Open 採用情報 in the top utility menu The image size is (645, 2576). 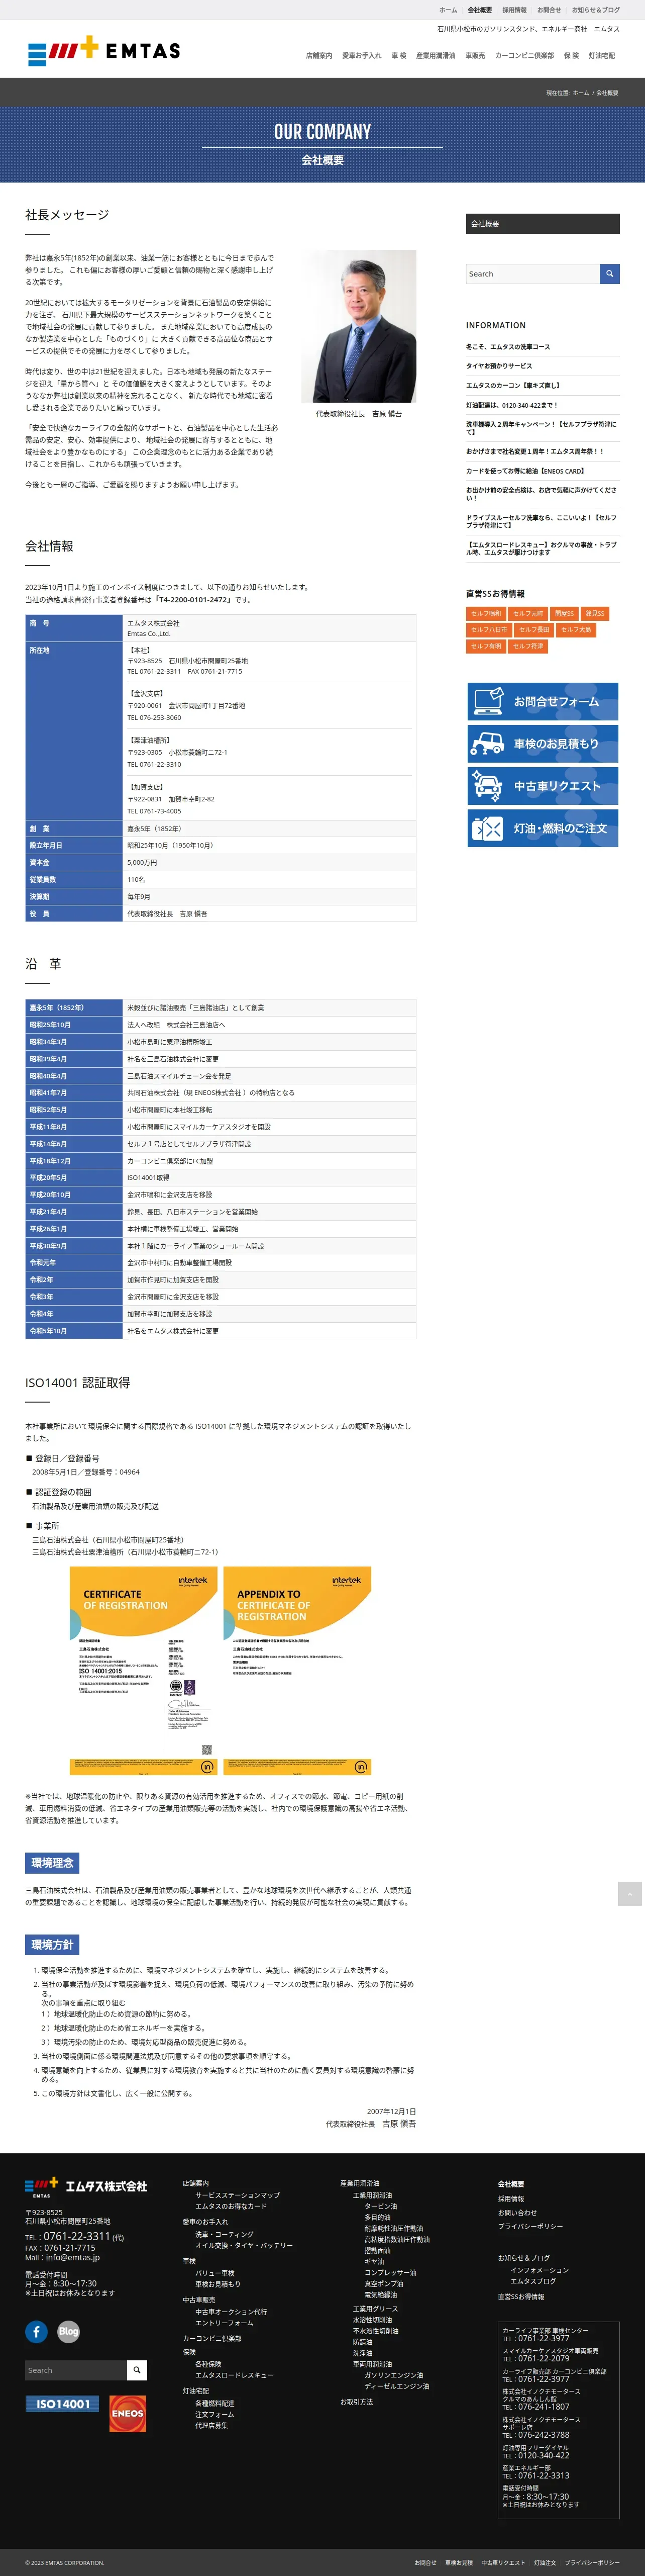pos(514,10)
